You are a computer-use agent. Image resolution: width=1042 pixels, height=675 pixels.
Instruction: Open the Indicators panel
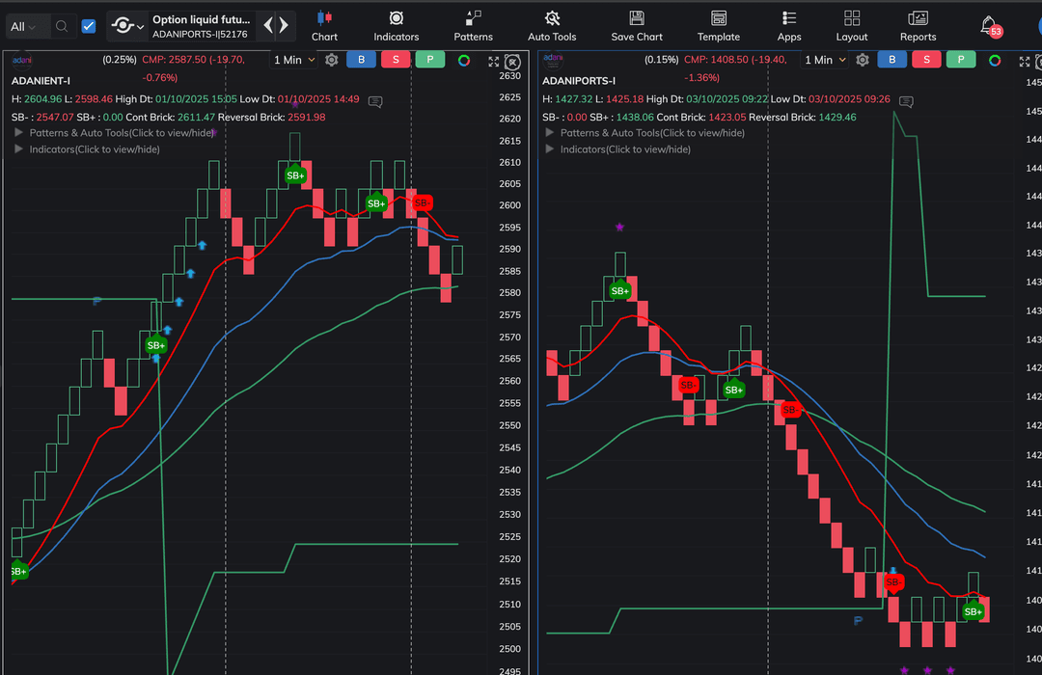(x=396, y=25)
